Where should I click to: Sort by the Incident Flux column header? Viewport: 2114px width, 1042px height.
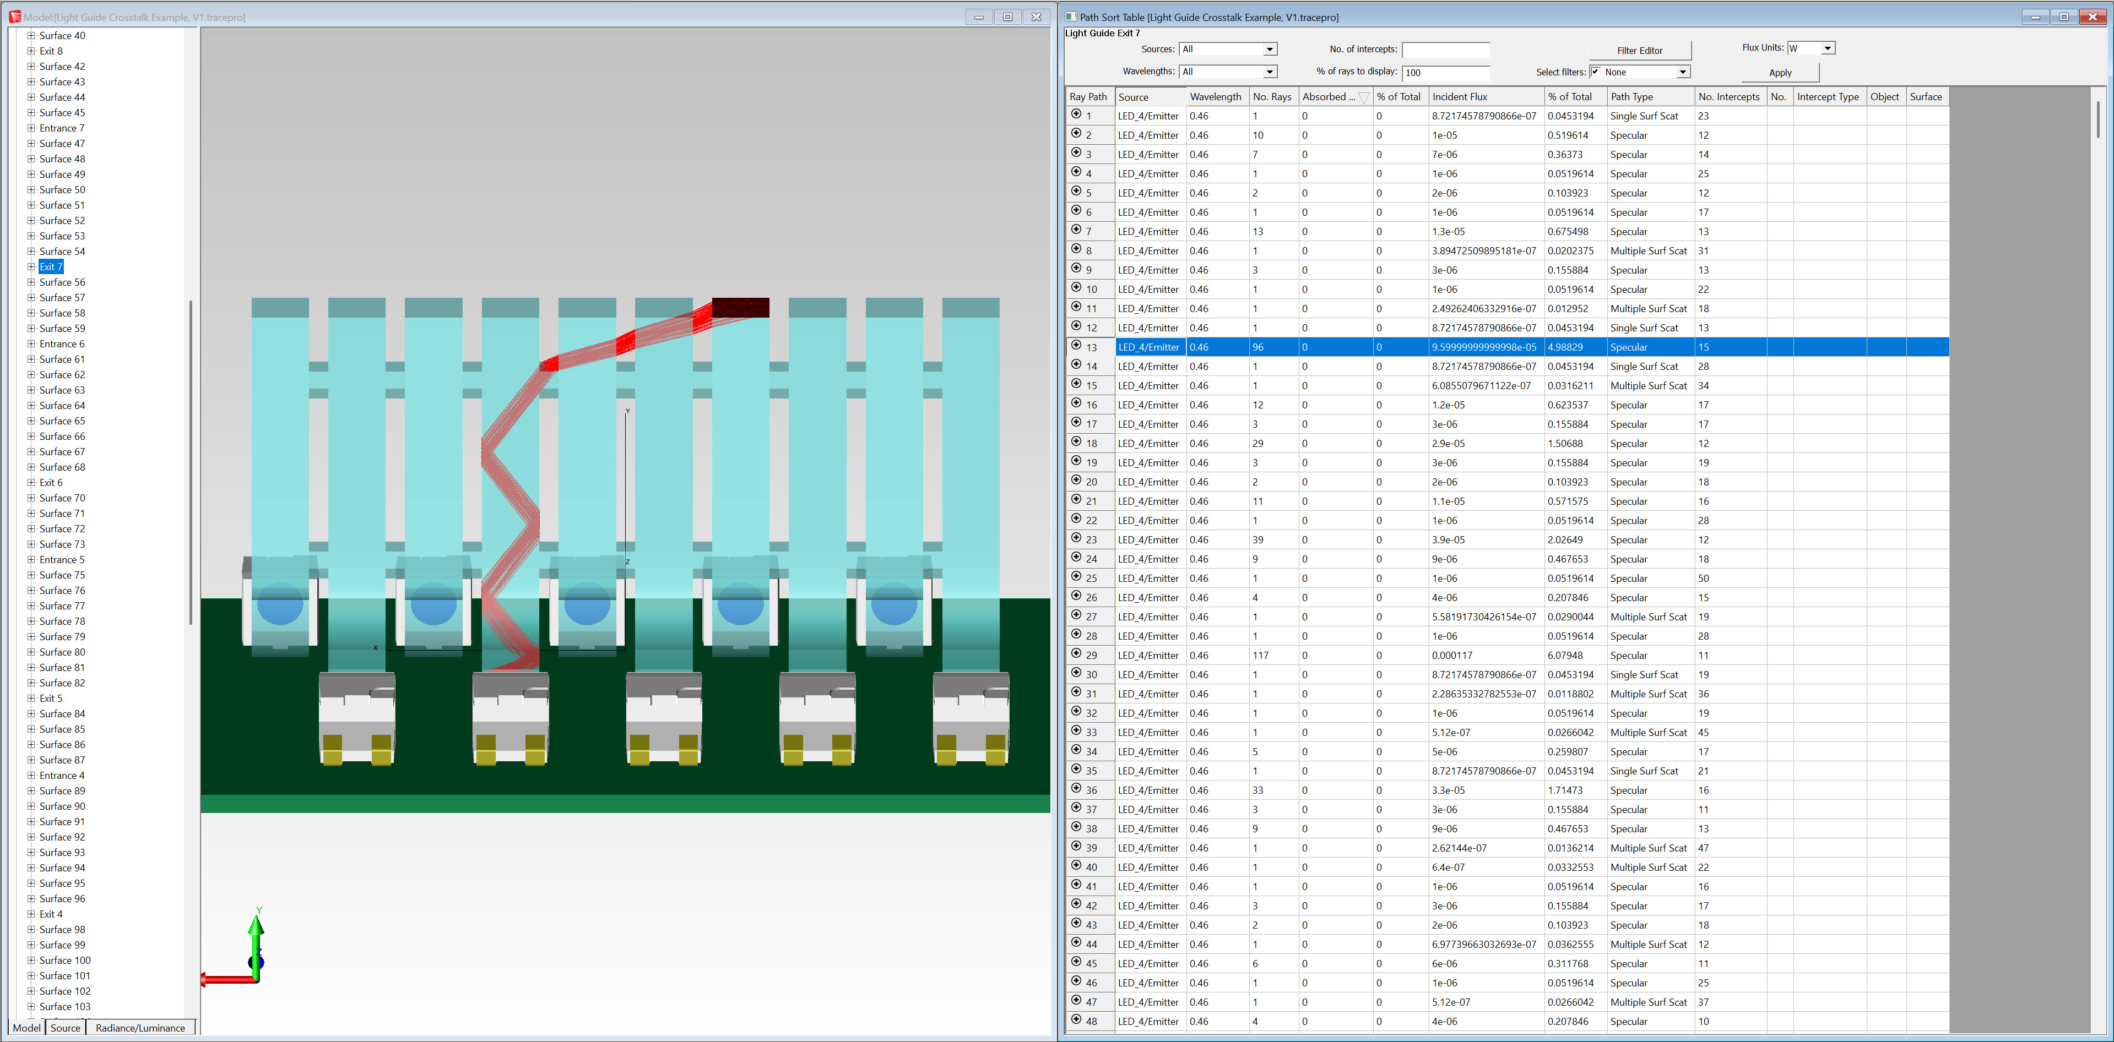(1486, 97)
